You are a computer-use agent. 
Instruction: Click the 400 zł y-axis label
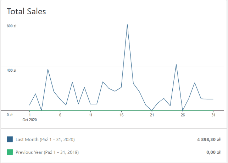(12, 70)
